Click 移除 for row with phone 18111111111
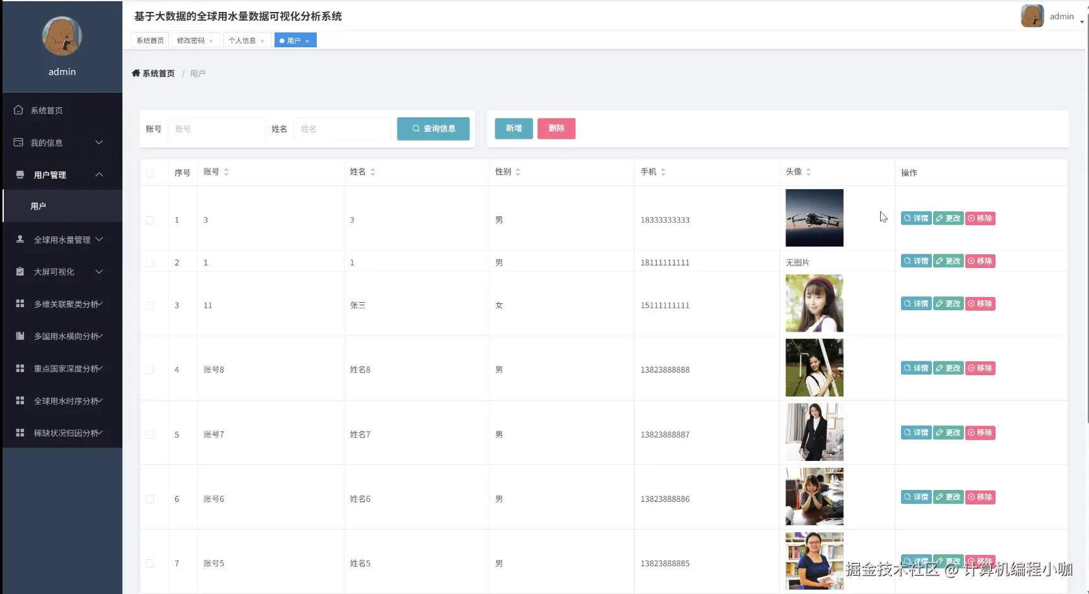Image resolution: width=1089 pixels, height=594 pixels. (980, 261)
